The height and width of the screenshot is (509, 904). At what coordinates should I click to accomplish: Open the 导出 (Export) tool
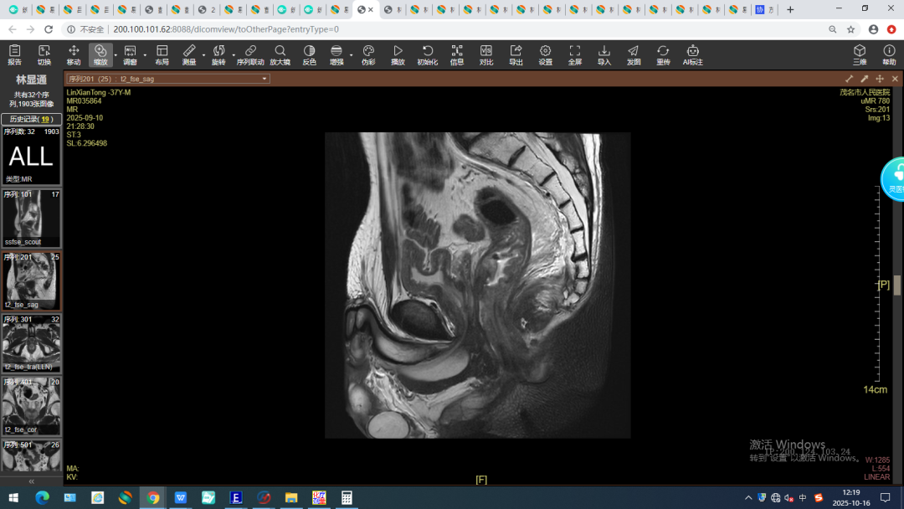tap(516, 55)
